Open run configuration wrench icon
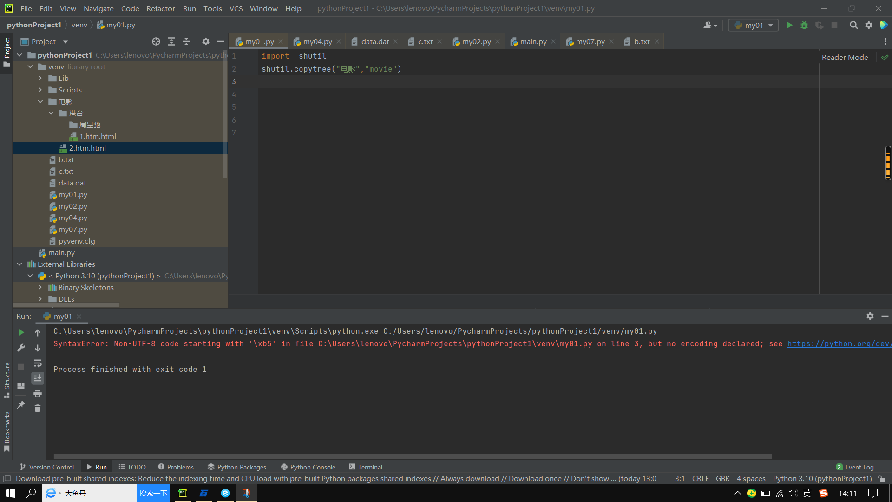The height and width of the screenshot is (502, 892). [x=21, y=348]
